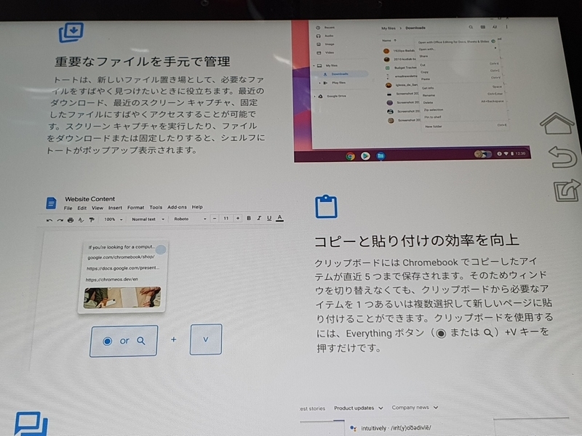This screenshot has height=436, width=582.
Task: Click the Spell check icon in Docs toolbar
Action: click(81, 220)
